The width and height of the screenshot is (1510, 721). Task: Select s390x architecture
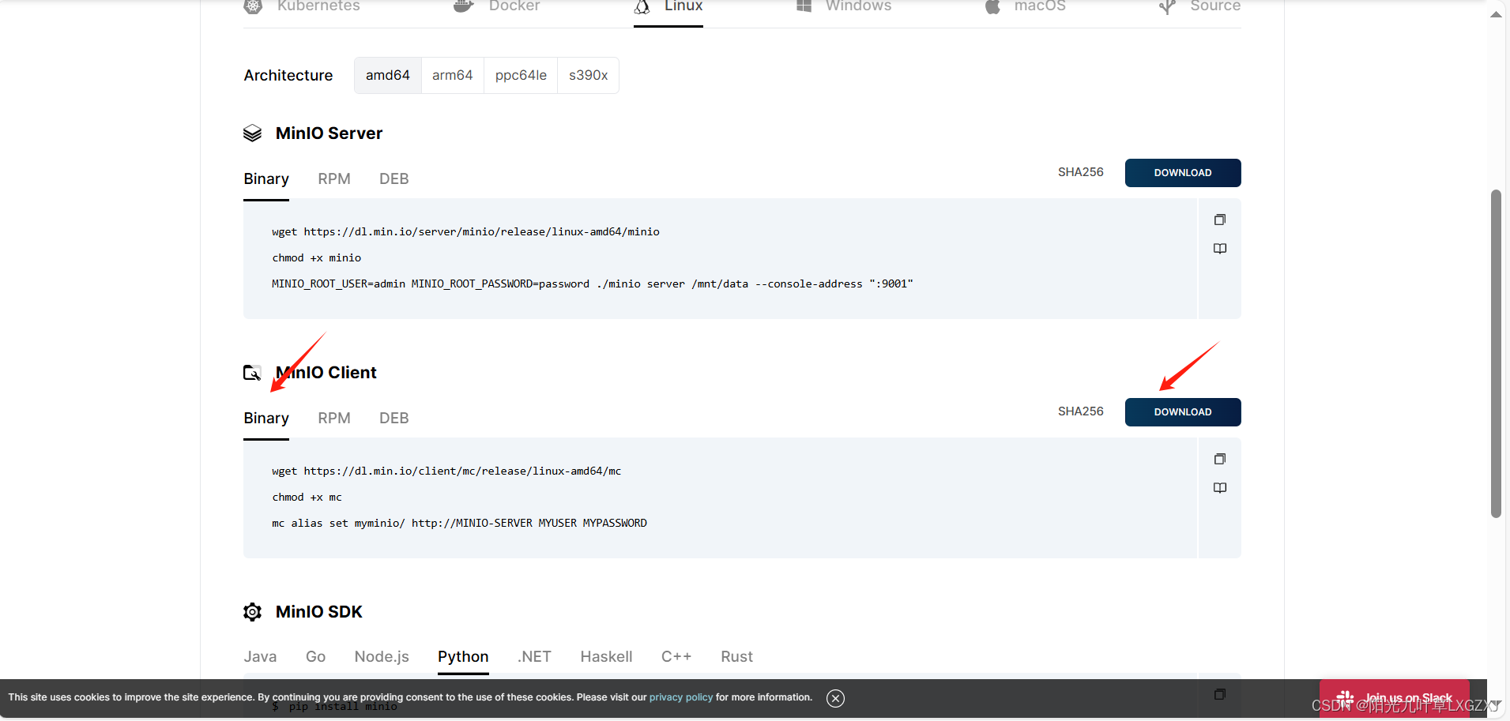(589, 75)
